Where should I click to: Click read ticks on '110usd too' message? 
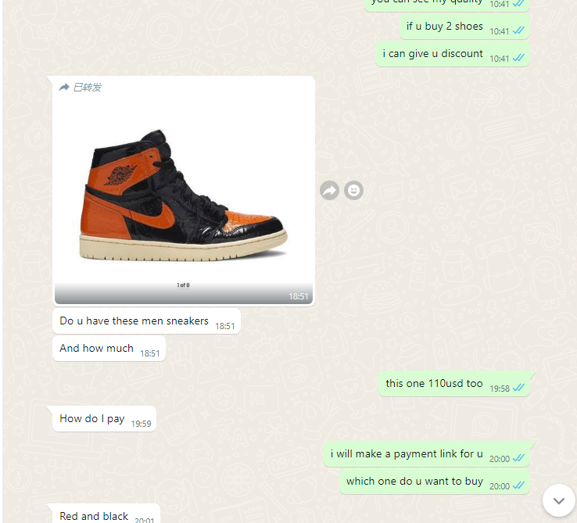518,388
